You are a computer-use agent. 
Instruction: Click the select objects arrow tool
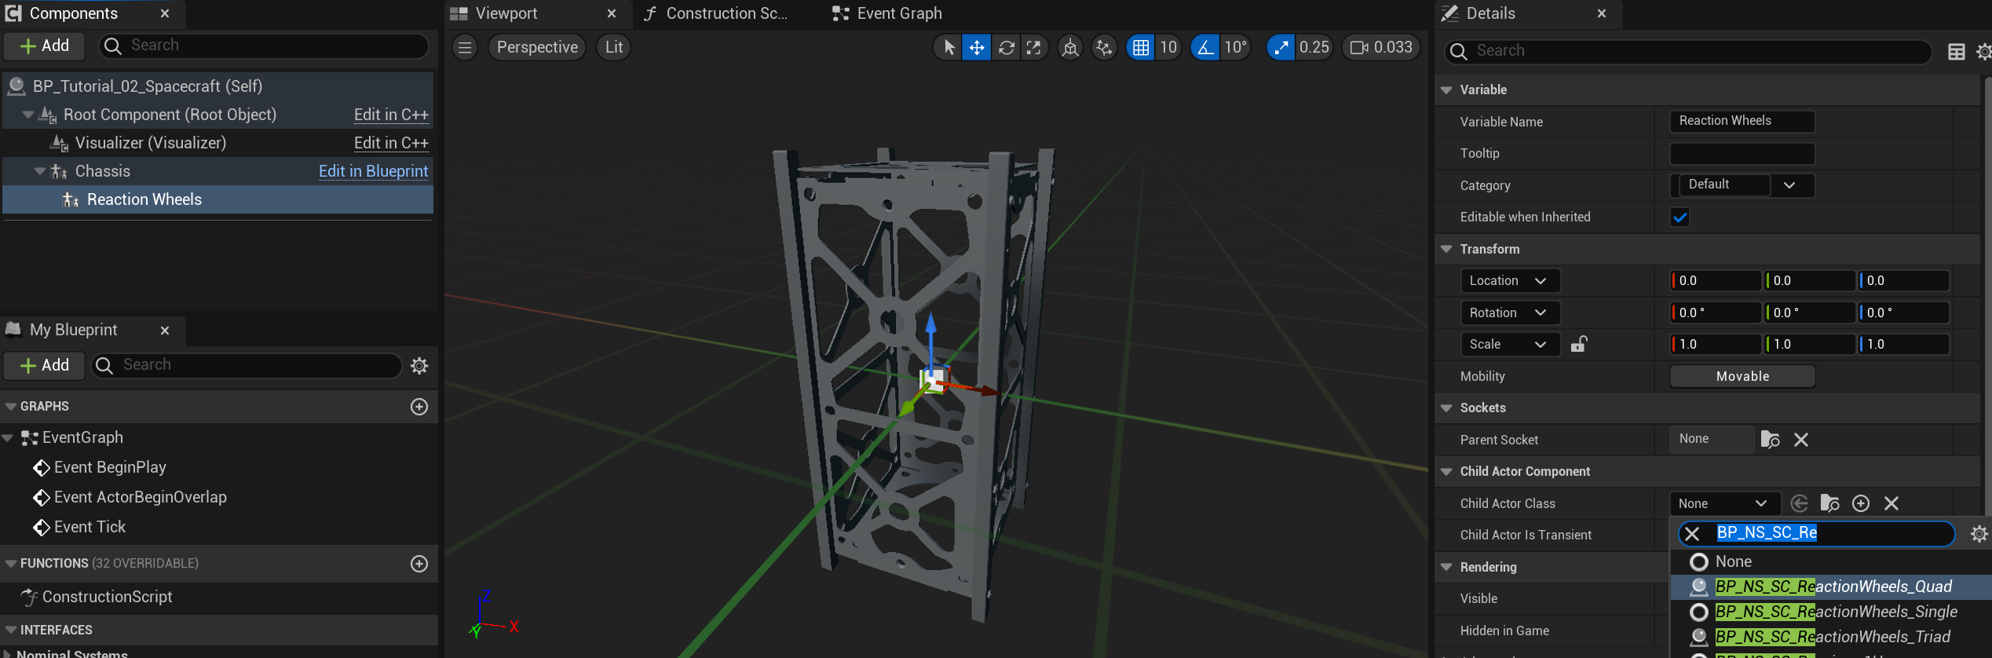[x=948, y=48]
